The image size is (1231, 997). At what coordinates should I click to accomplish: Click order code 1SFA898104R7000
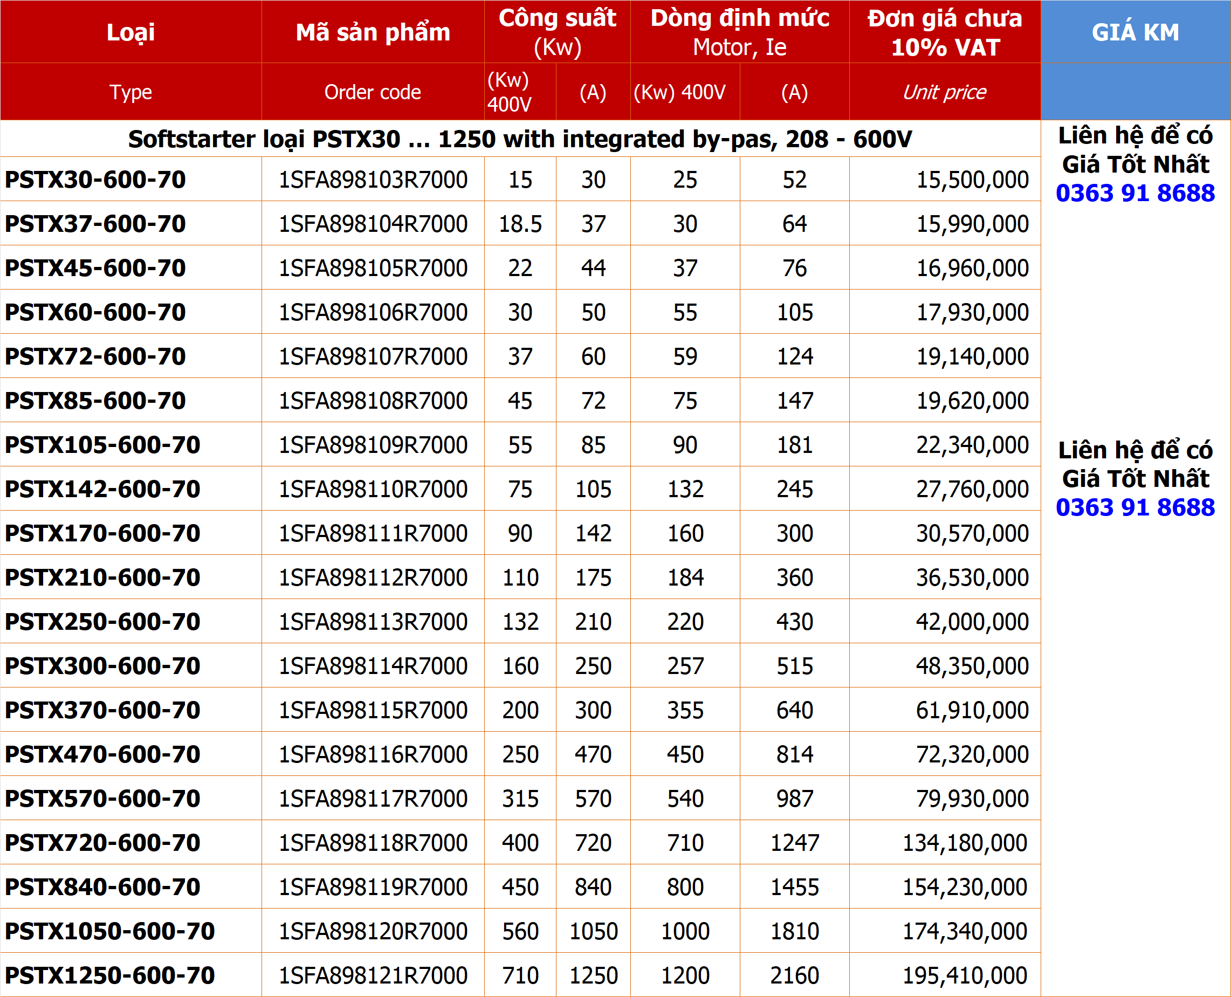click(373, 224)
